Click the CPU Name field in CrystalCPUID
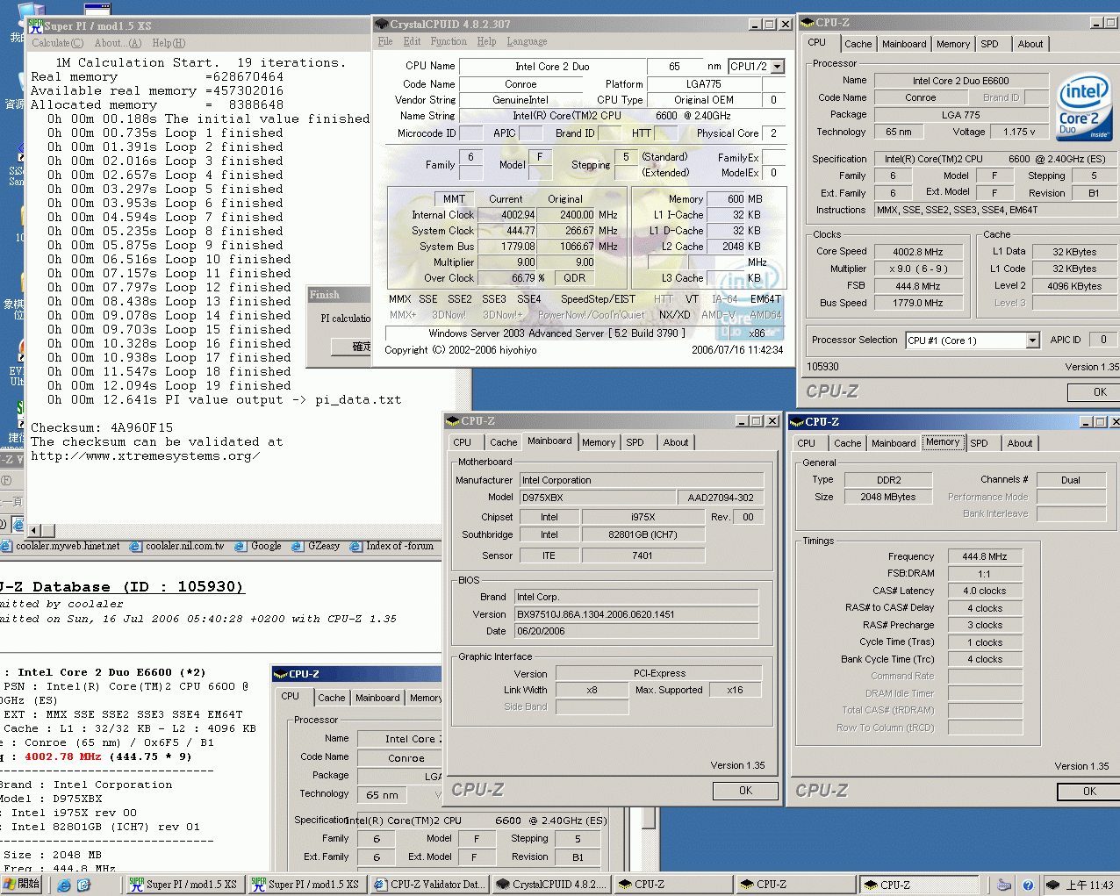 pyautogui.click(x=552, y=67)
